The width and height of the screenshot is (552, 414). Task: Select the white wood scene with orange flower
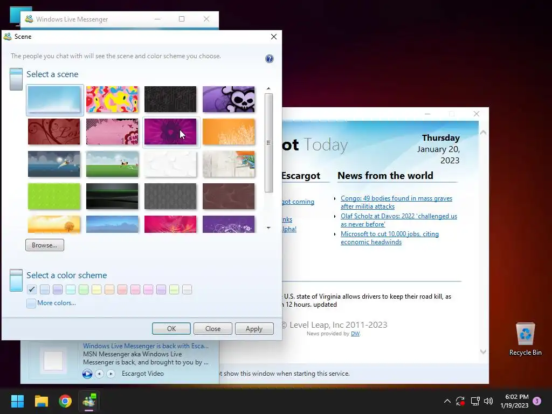pos(229,164)
